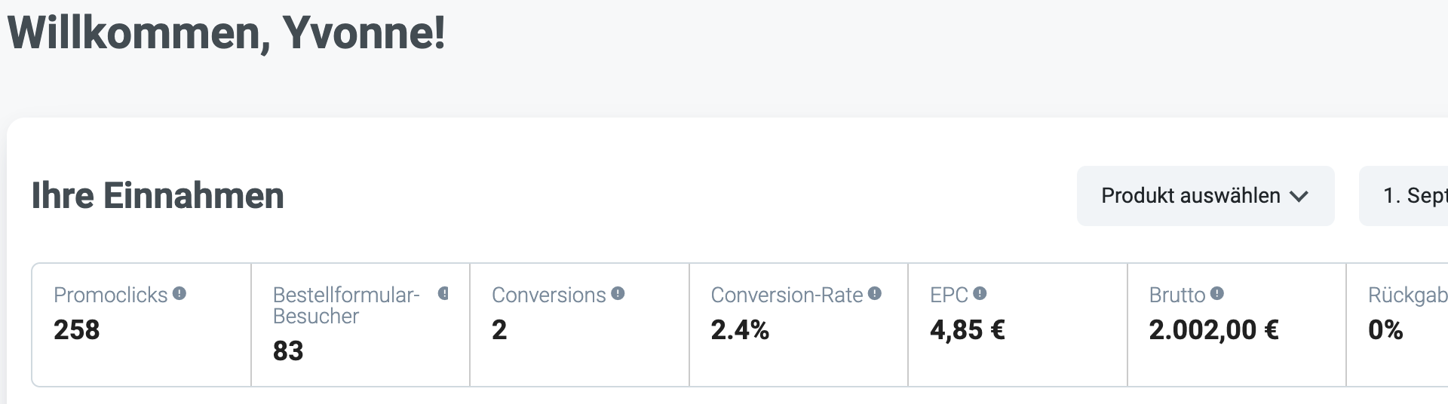The height and width of the screenshot is (404, 1448).
Task: Click the Bestellformular-Besucher value 83
Action: pos(288,351)
